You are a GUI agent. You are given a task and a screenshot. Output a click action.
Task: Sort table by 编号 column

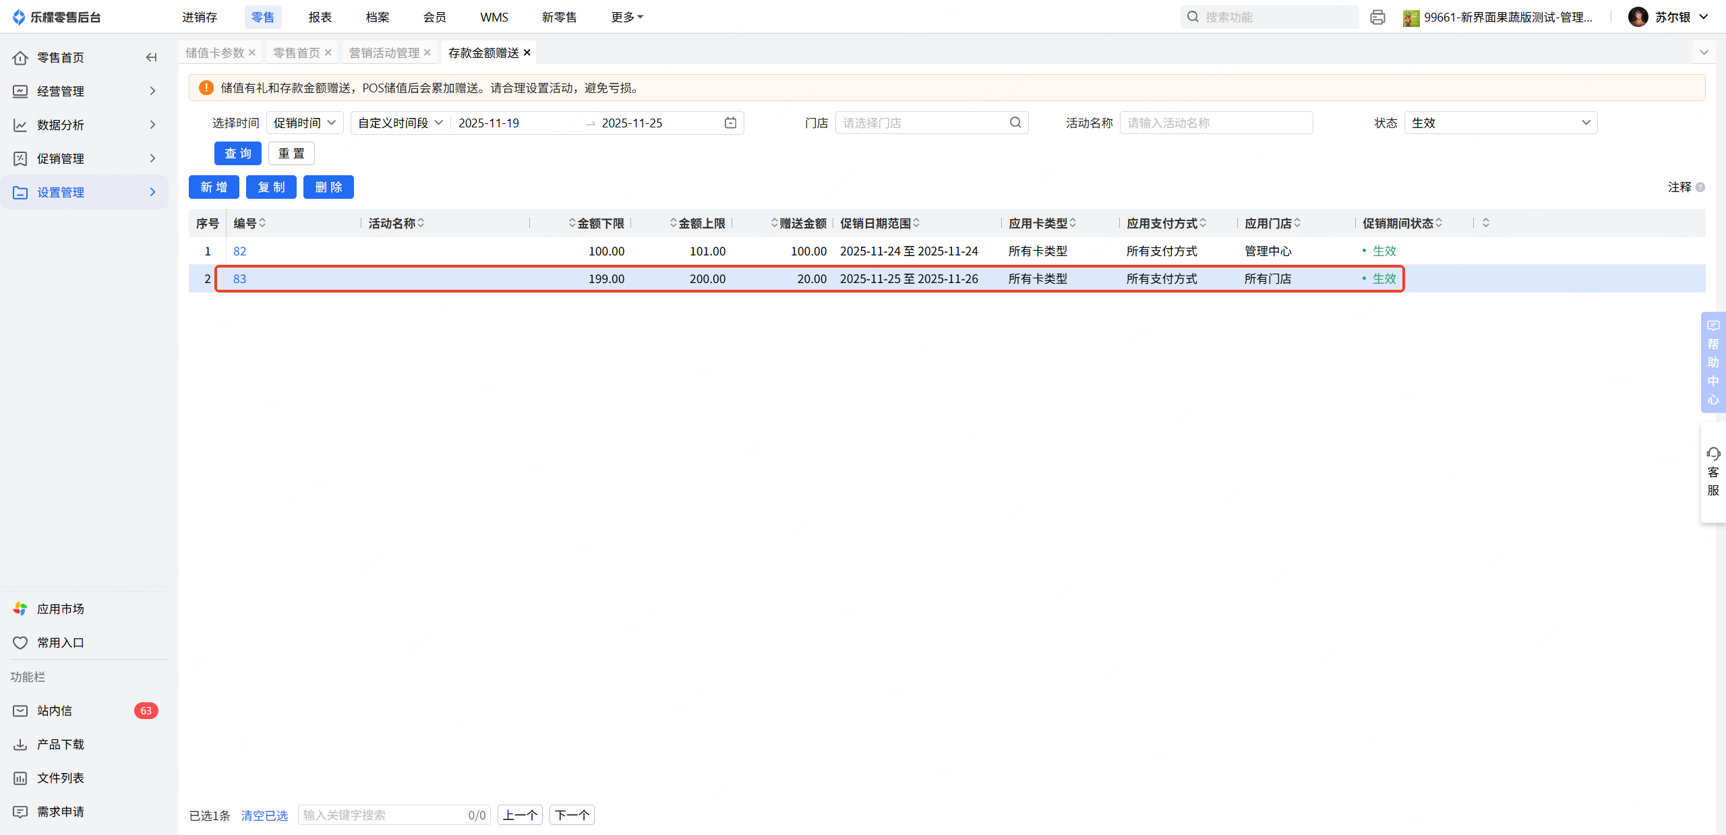[262, 223]
